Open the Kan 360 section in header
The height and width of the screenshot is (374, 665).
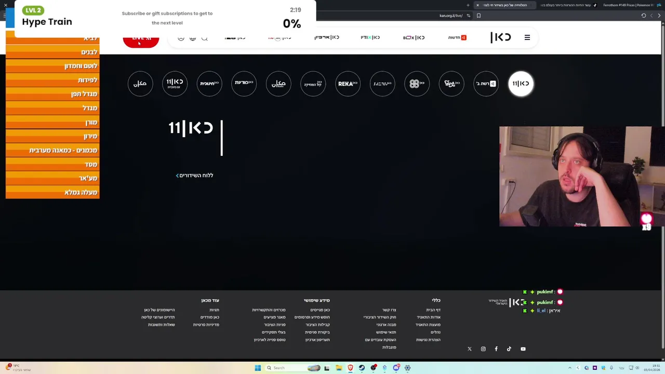[x=278, y=37]
